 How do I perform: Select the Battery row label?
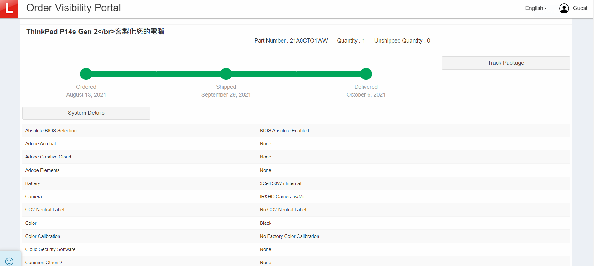[x=33, y=183]
